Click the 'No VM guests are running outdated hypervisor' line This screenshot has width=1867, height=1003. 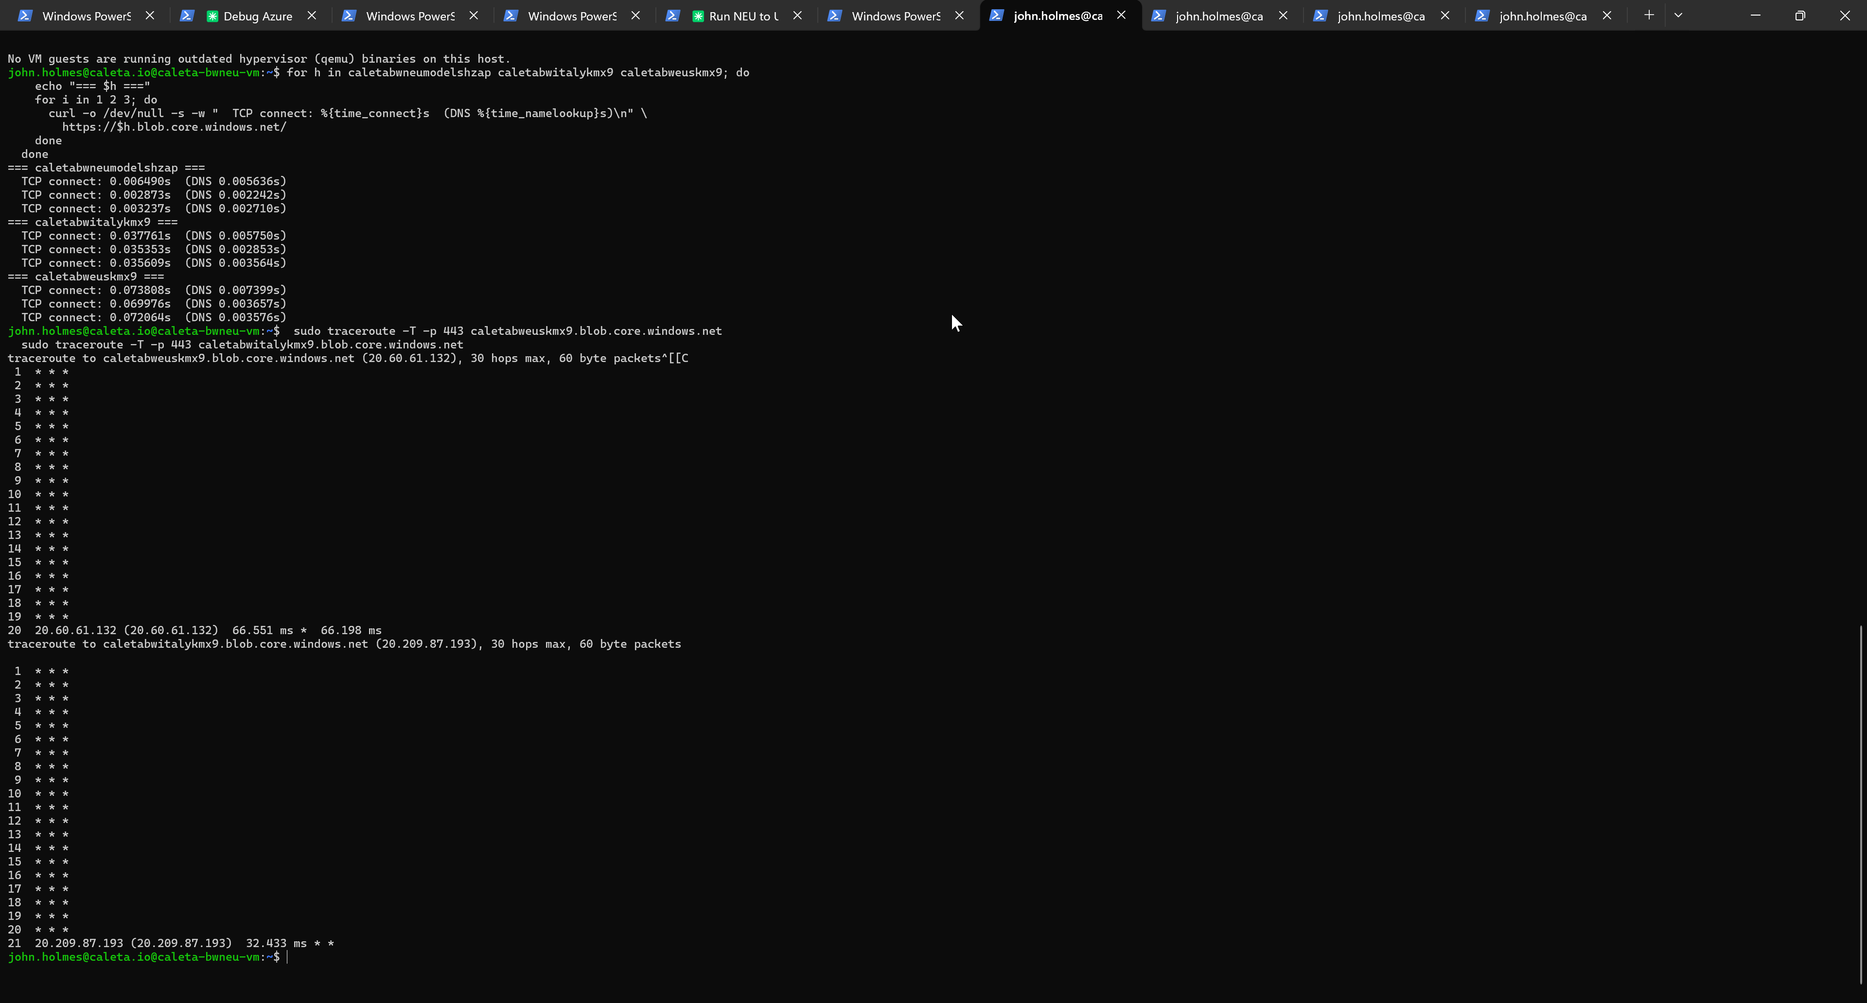(x=259, y=59)
